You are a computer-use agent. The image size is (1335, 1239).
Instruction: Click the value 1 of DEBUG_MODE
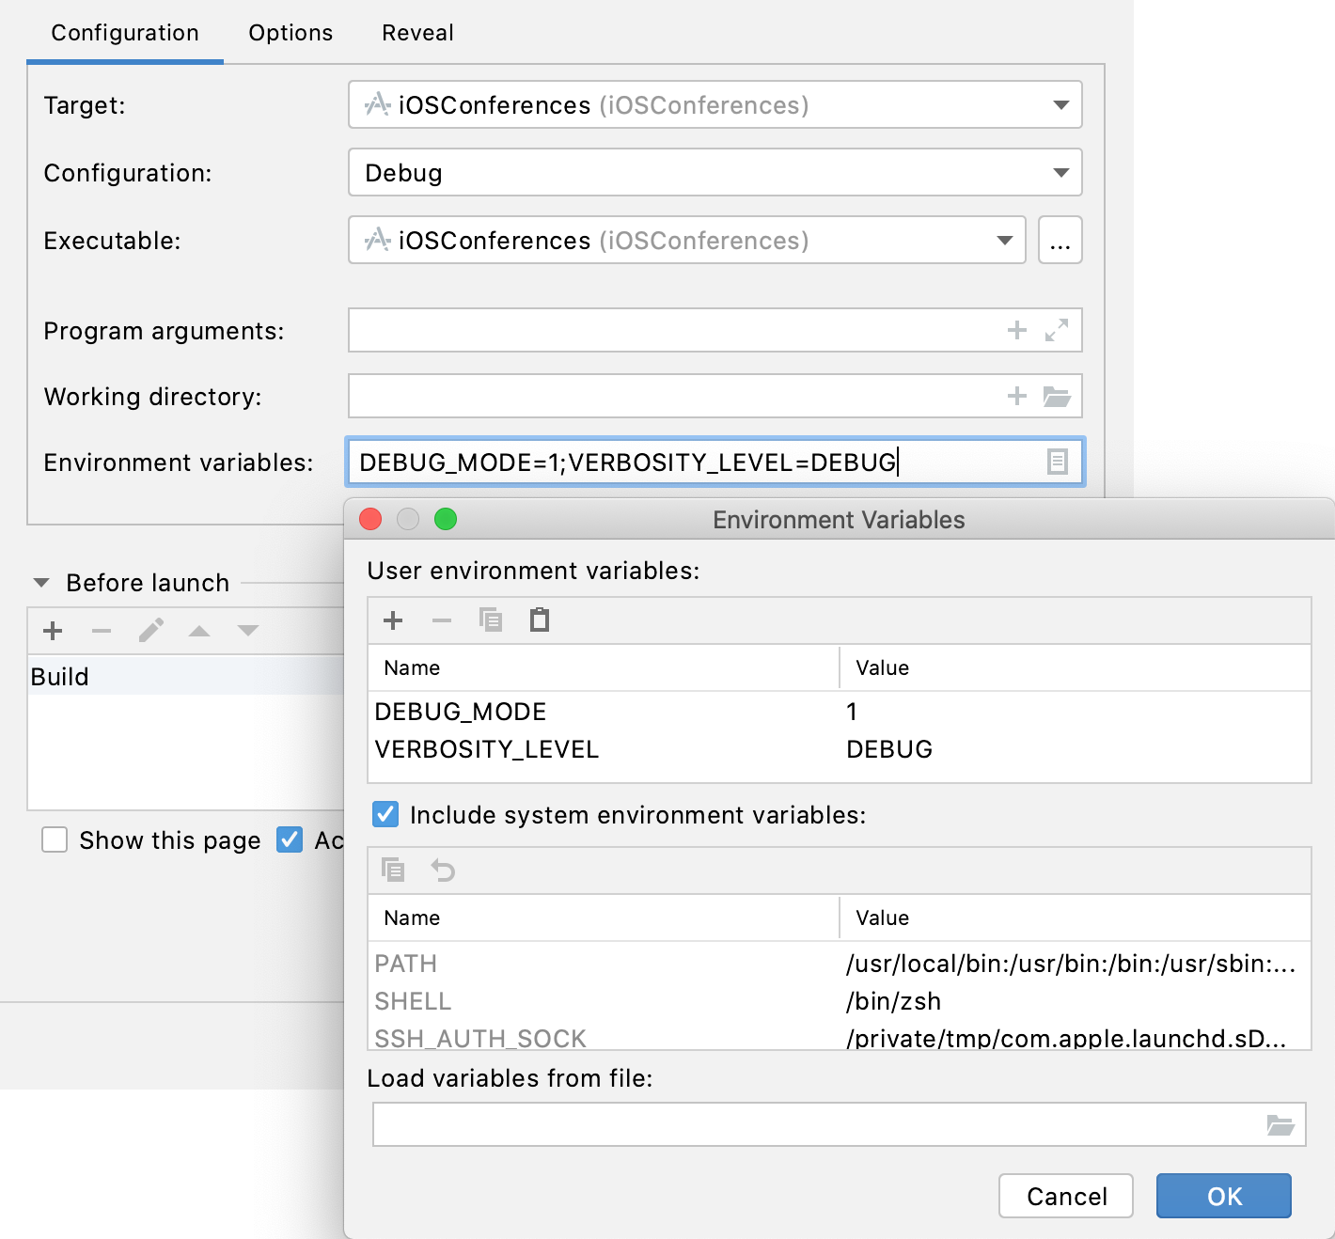point(852,712)
